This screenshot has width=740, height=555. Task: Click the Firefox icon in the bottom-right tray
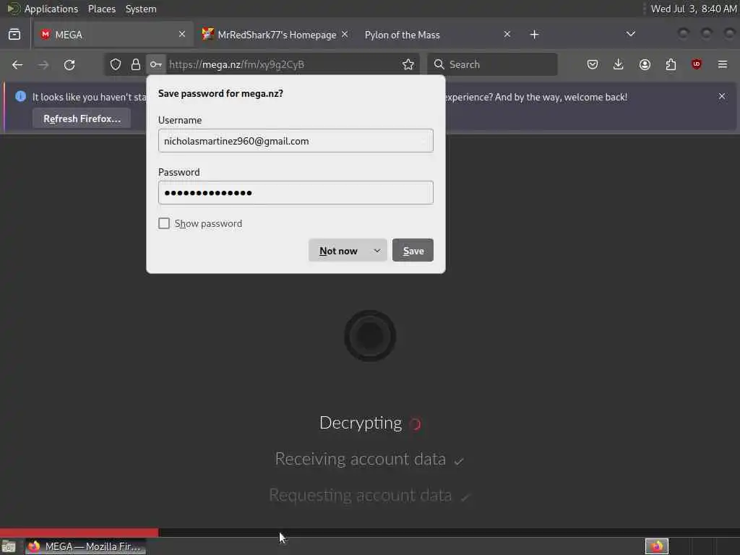tap(657, 546)
